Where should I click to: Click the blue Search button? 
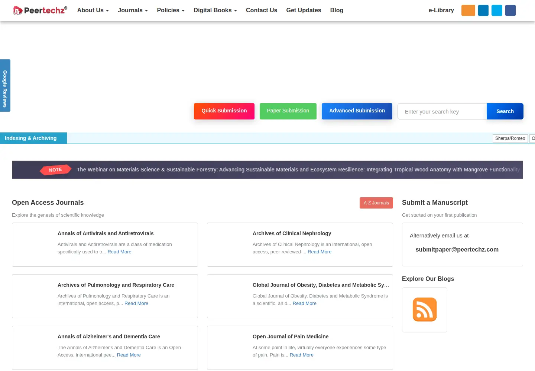pyautogui.click(x=505, y=111)
